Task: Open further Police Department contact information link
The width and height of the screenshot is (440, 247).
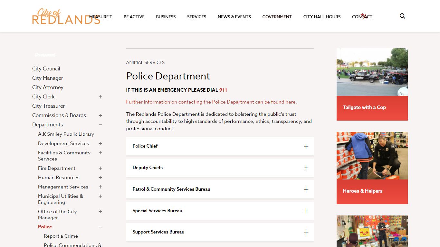Action: pos(211,102)
